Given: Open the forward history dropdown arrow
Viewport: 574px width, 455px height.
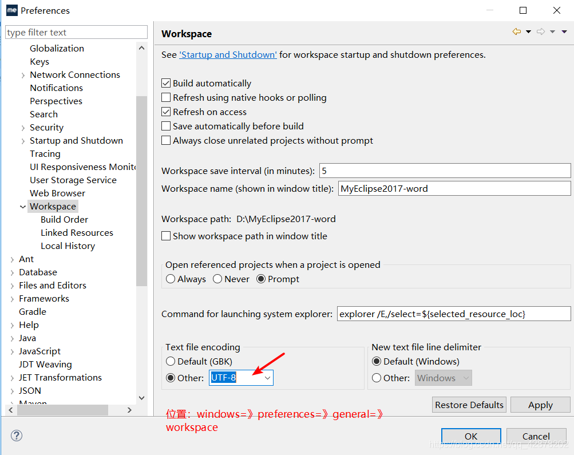Looking at the screenshot, I should point(552,32).
